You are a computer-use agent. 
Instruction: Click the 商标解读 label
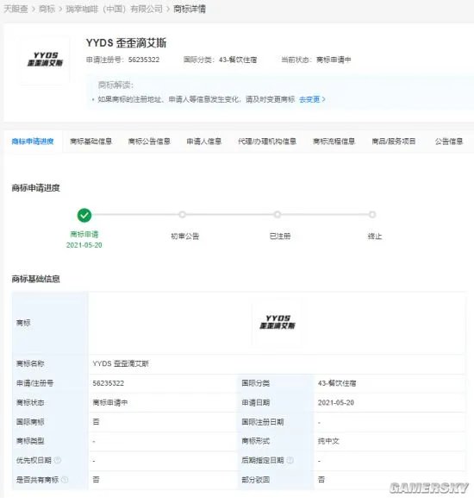(x=115, y=85)
